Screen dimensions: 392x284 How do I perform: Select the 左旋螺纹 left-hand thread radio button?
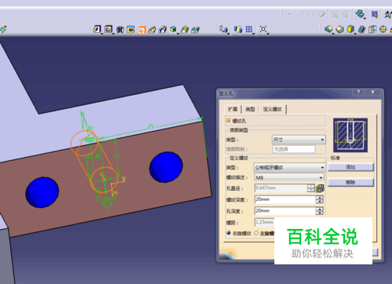(256, 233)
